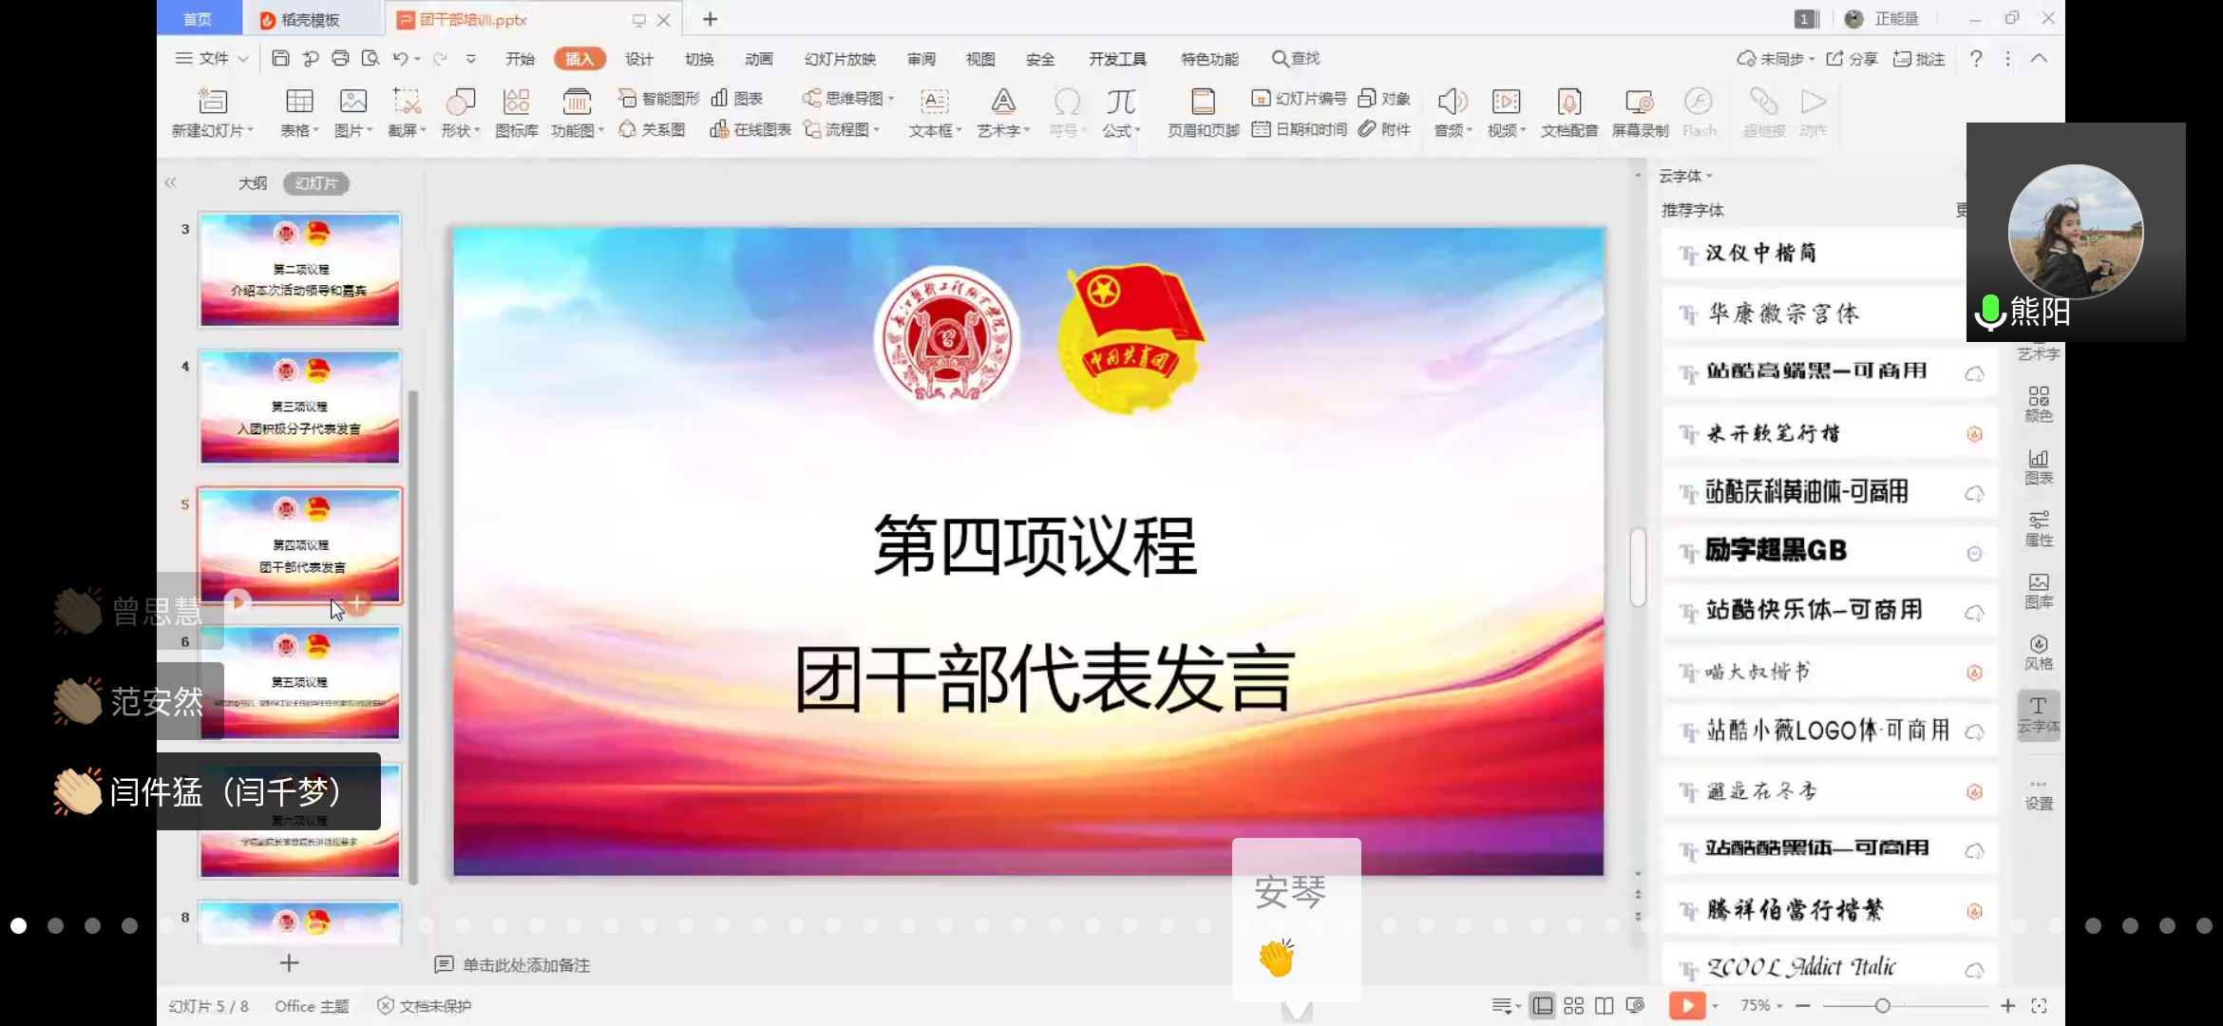Start slideshow with orange play button
Image resolution: width=2223 pixels, height=1026 pixels.
tap(1686, 1005)
